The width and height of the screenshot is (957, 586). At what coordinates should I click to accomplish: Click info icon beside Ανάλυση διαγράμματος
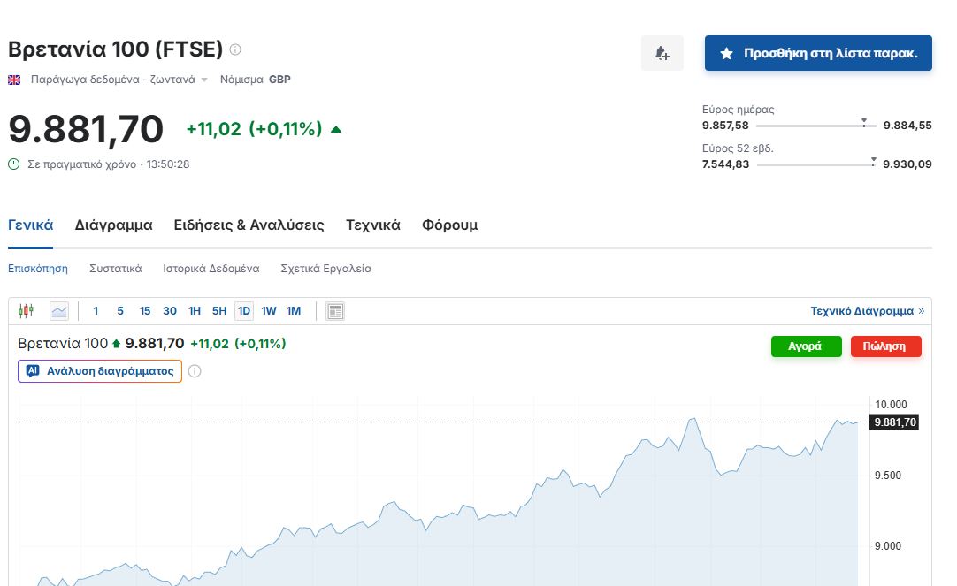click(x=195, y=371)
